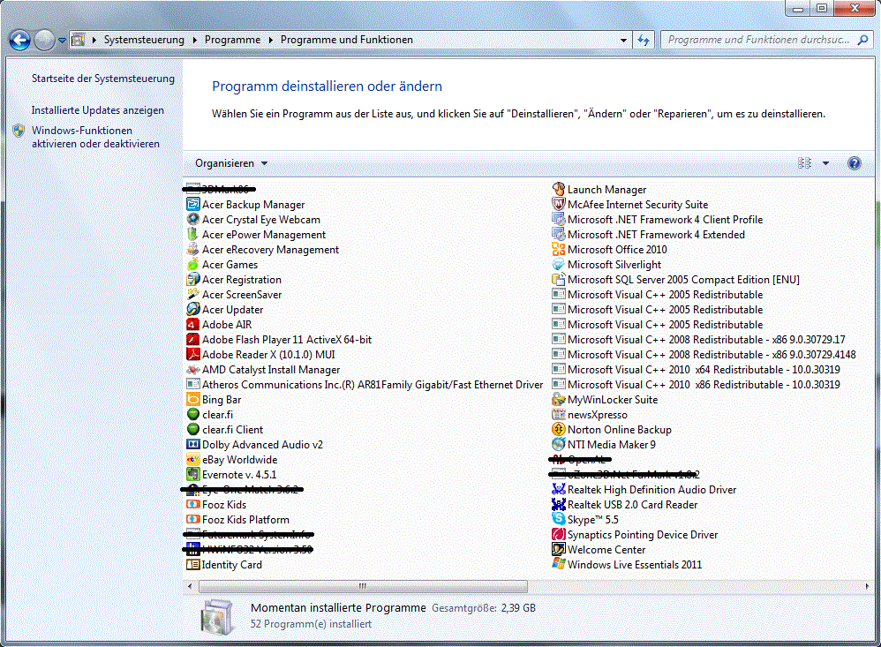
Task: Go back with the blue arrow button
Action: (19, 40)
